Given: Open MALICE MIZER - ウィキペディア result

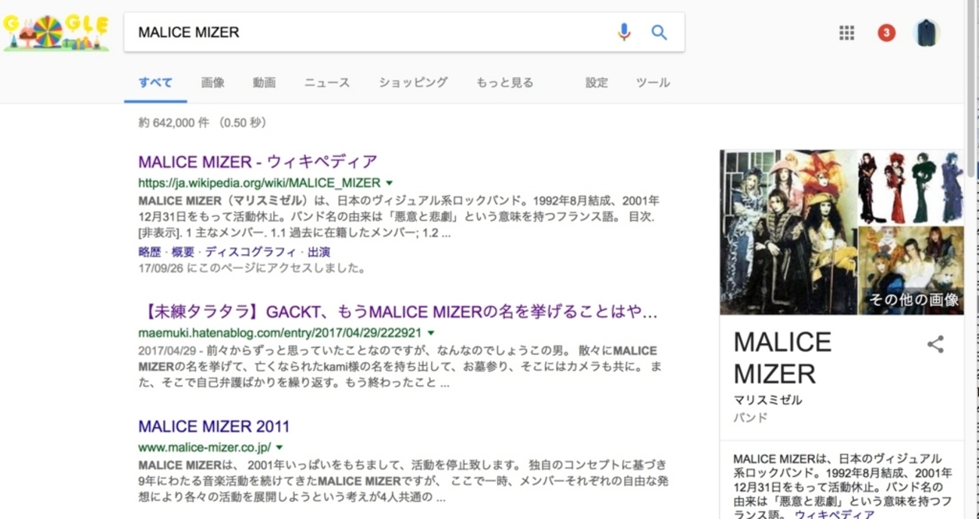Looking at the screenshot, I should (258, 161).
